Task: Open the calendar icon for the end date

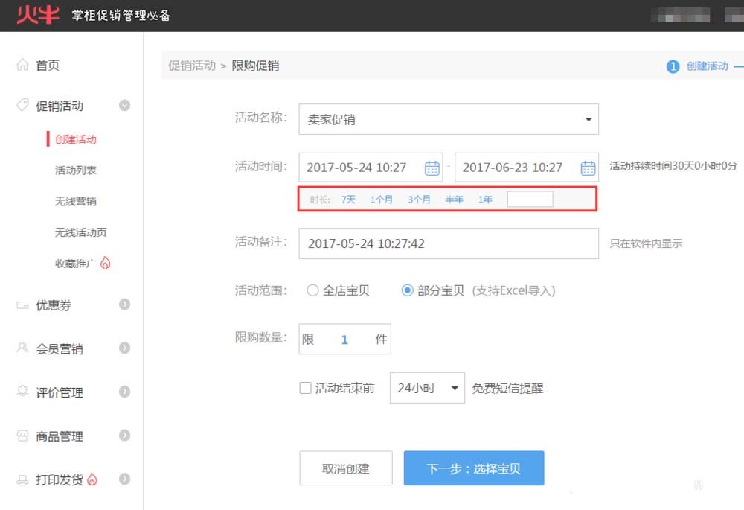Action: [x=587, y=168]
